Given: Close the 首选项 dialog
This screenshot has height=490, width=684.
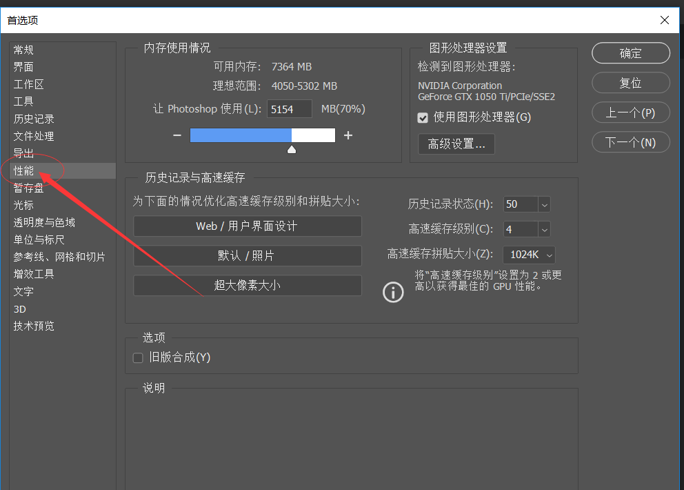Looking at the screenshot, I should pyautogui.click(x=665, y=20).
